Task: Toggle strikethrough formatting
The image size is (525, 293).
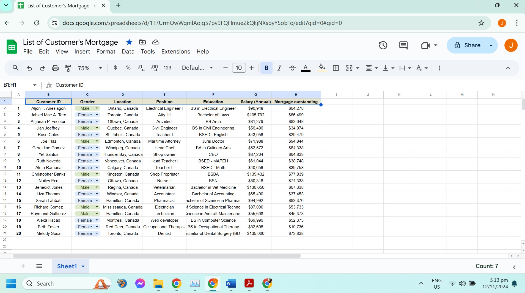Action: click(x=292, y=68)
